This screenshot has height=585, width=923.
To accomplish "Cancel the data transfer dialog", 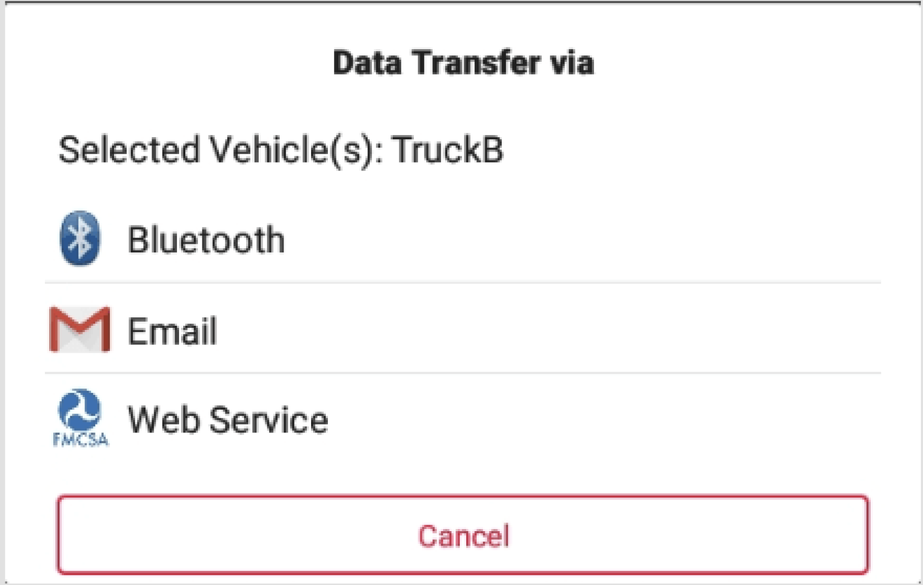I will click(x=463, y=535).
